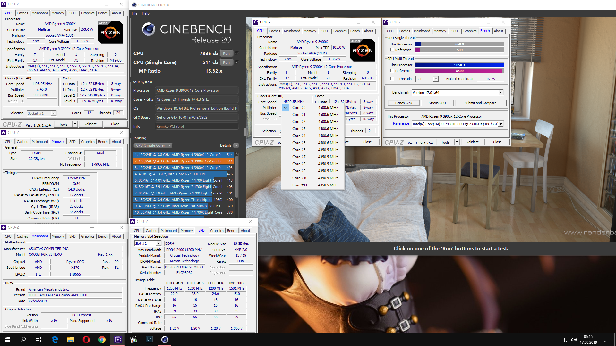Screen dimensions: 616x346
Task: Open File Explorer from the taskbar
Action: (x=71, y=340)
